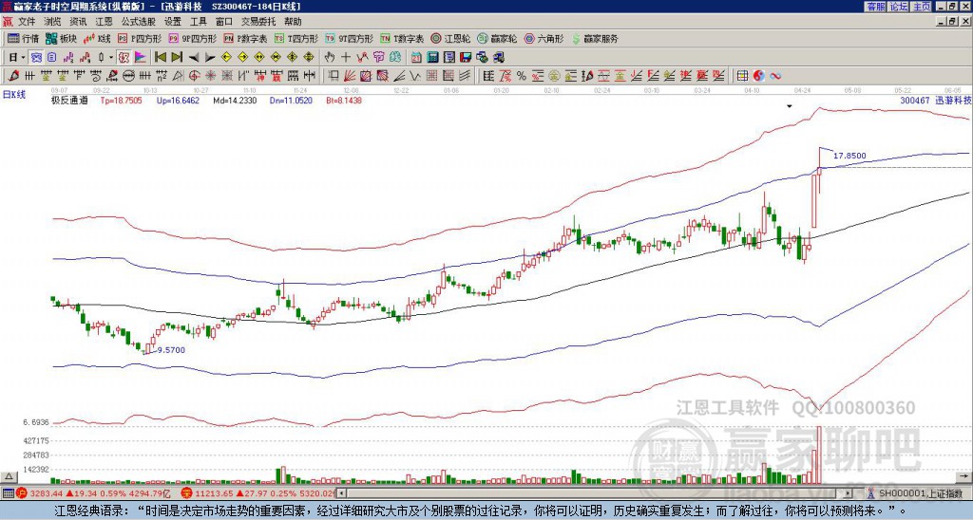Click the 论坛 forum button
Viewport: 973px width, 520px height.
[x=898, y=7]
